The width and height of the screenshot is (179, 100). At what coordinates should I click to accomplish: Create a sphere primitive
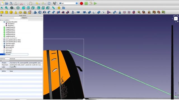click(x=11, y=12)
